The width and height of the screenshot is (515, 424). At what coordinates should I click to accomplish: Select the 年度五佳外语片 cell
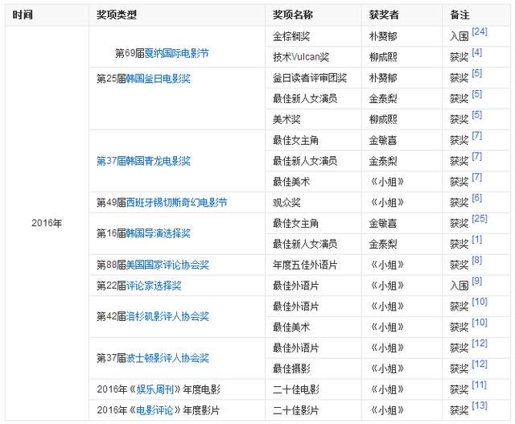click(313, 265)
